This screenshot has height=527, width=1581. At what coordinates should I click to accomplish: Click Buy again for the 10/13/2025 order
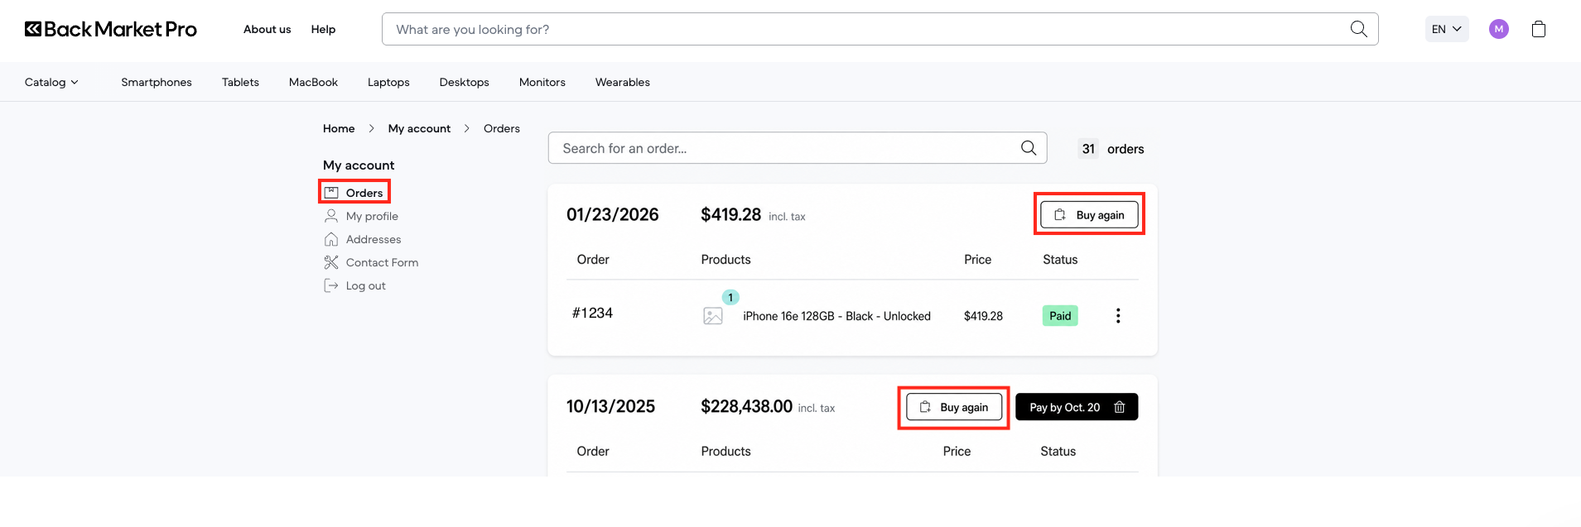[954, 406]
